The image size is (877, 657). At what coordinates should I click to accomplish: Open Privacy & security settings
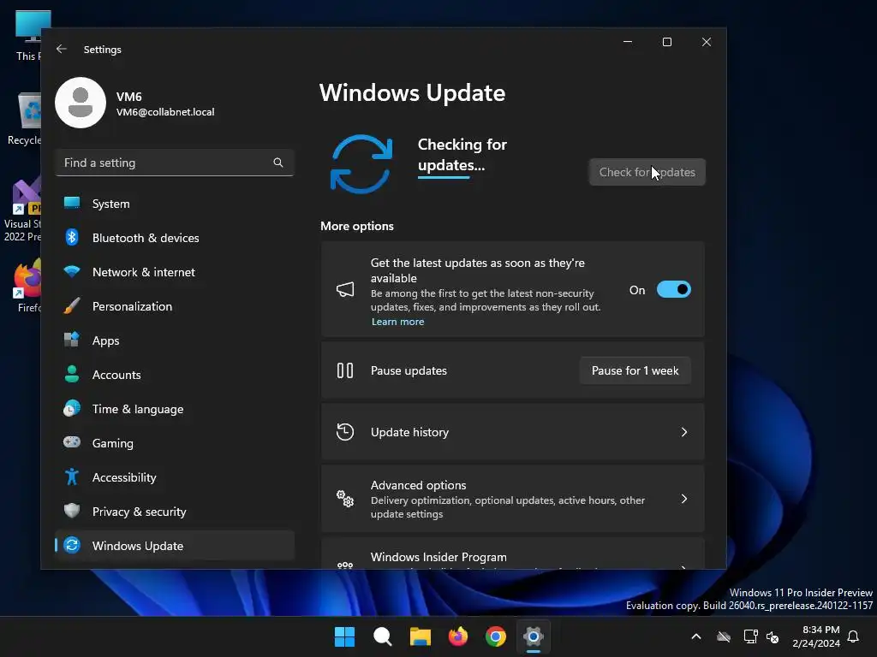[175, 512]
